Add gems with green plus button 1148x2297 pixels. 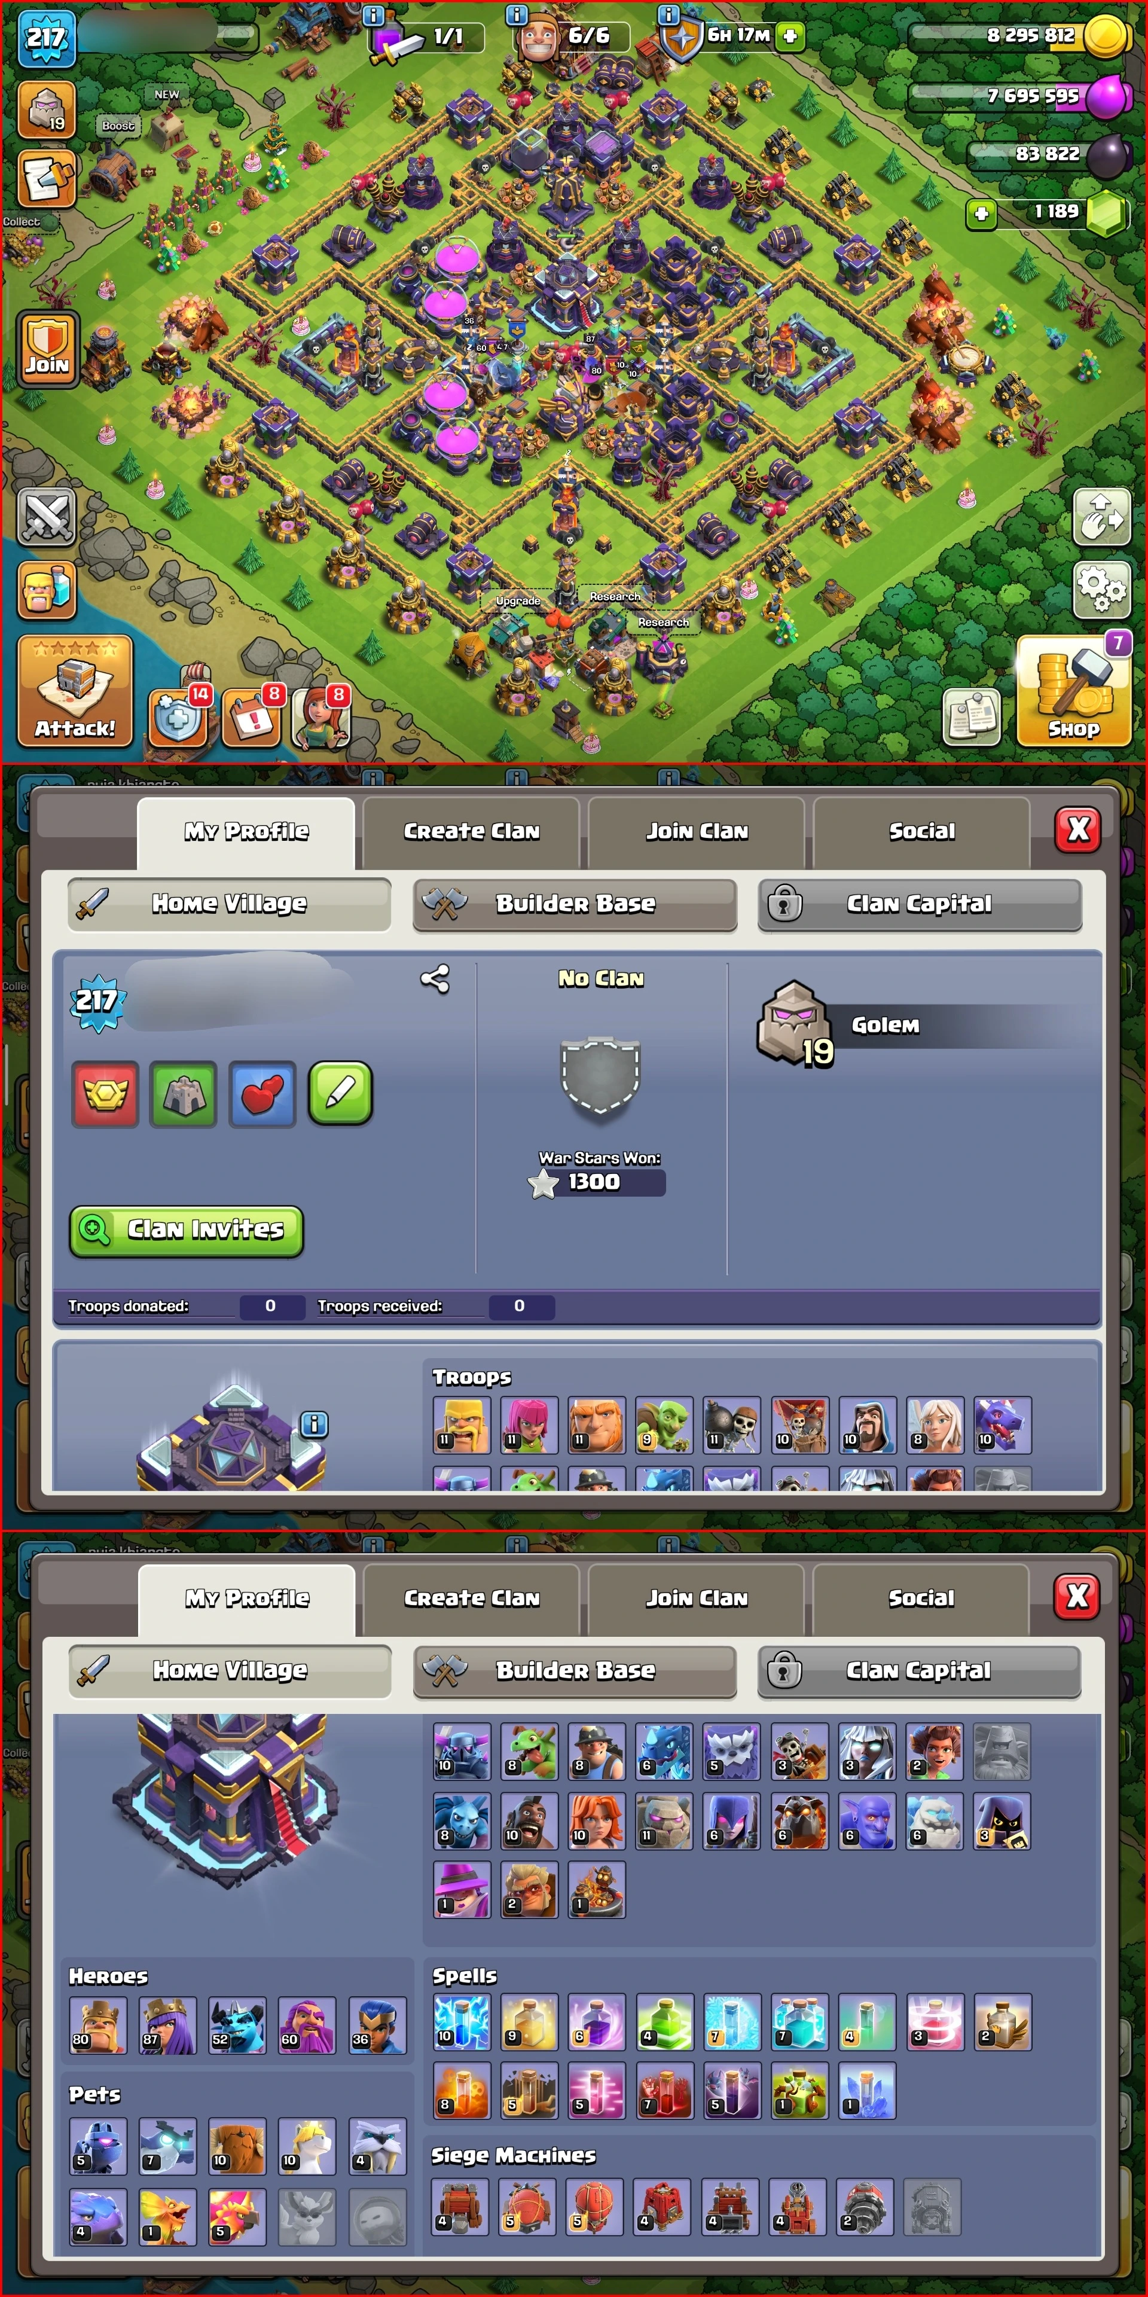point(981,214)
